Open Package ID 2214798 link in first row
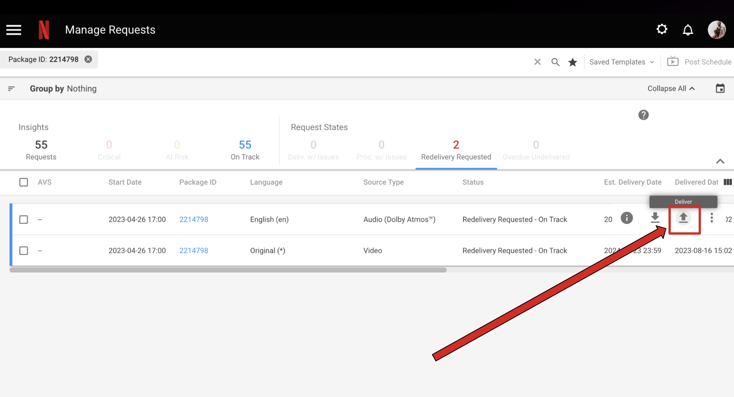Image resolution: width=734 pixels, height=397 pixels. [193, 219]
